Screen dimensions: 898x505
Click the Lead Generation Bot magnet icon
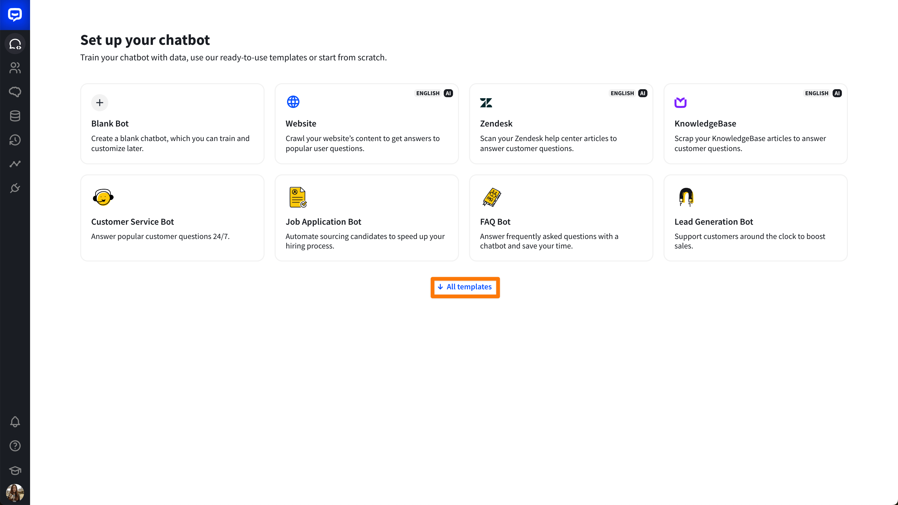click(686, 197)
